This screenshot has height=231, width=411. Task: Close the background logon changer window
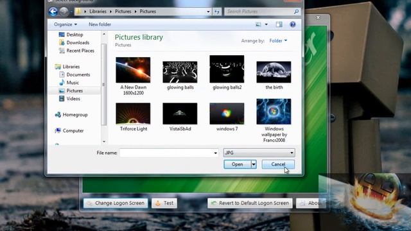(x=318, y=17)
